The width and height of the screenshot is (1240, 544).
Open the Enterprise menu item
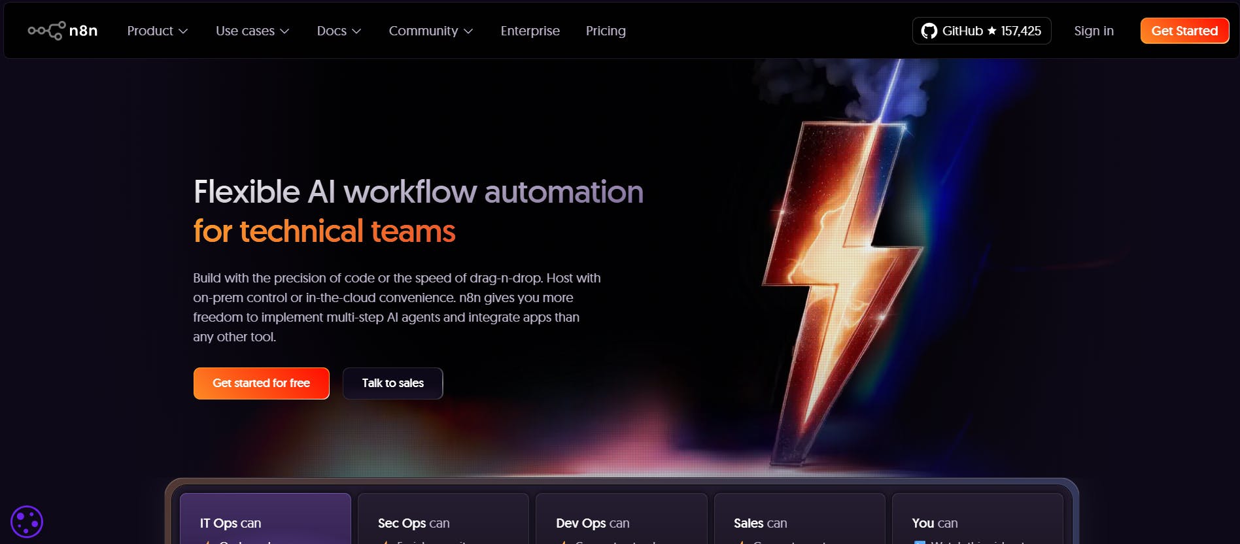click(530, 31)
